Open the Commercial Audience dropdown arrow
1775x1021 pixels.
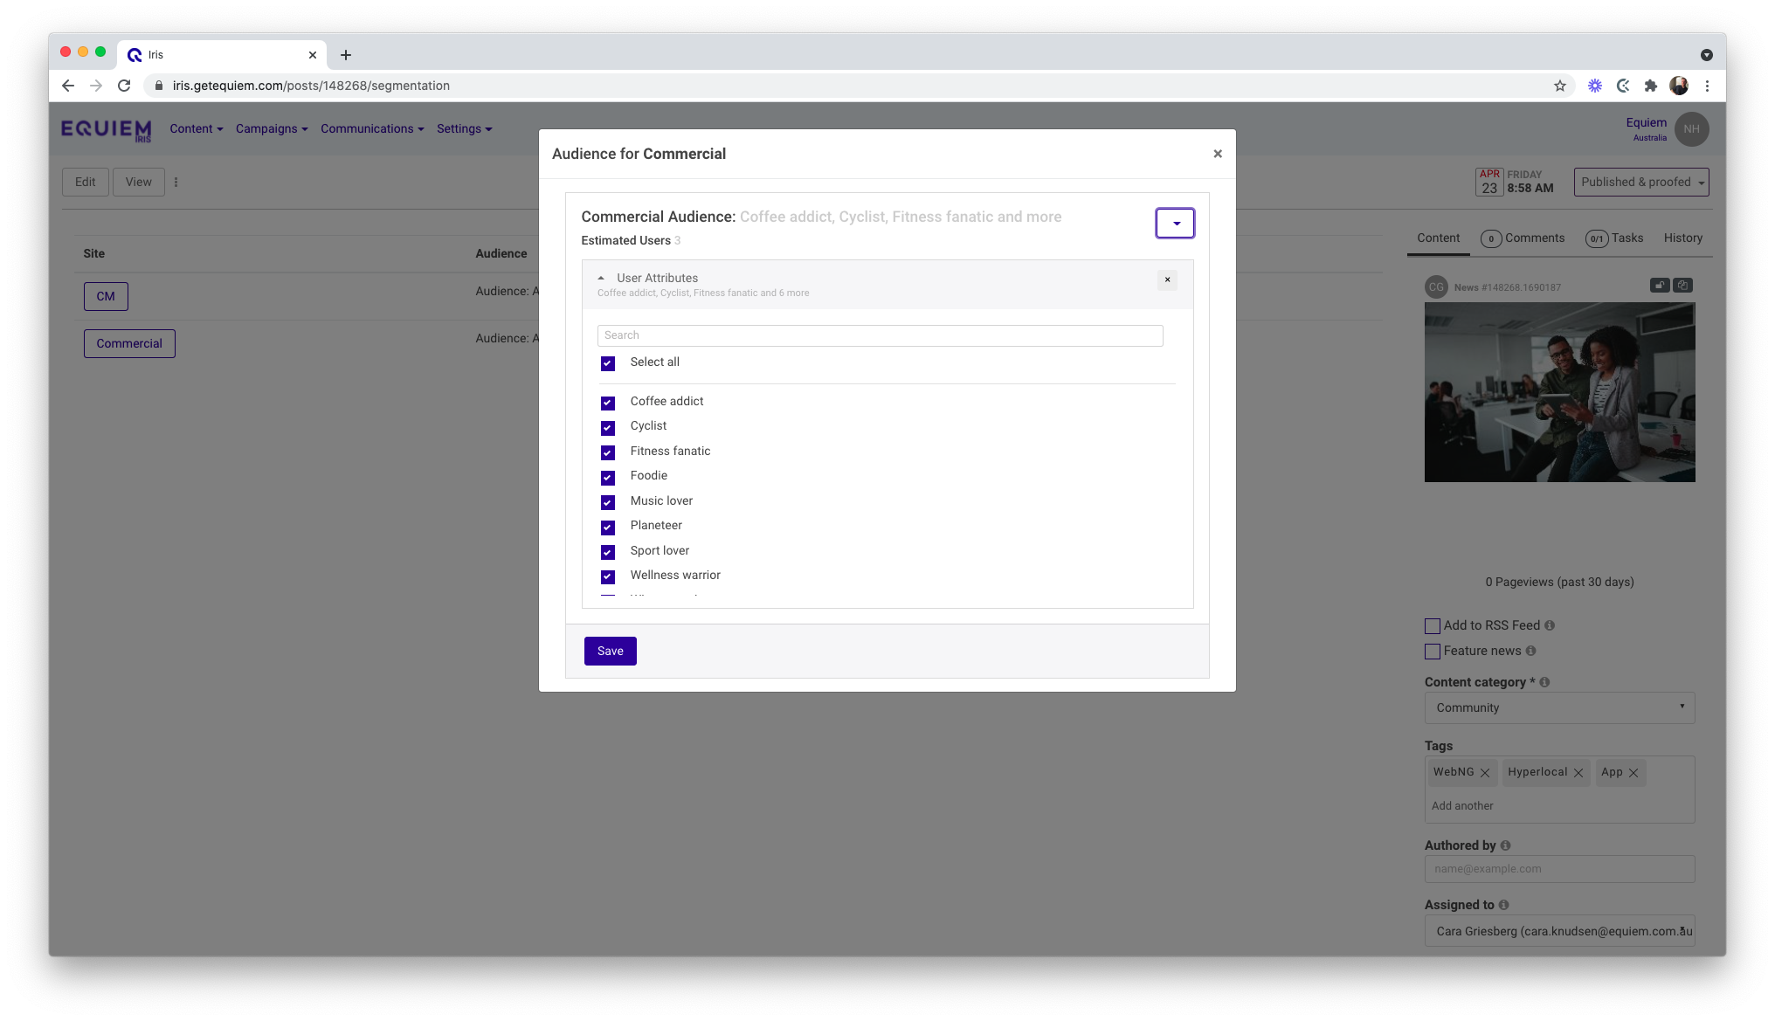point(1174,224)
